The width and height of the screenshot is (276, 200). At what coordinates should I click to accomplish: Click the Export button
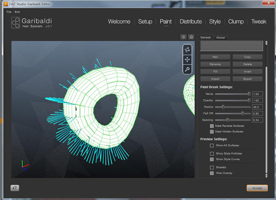[247, 79]
